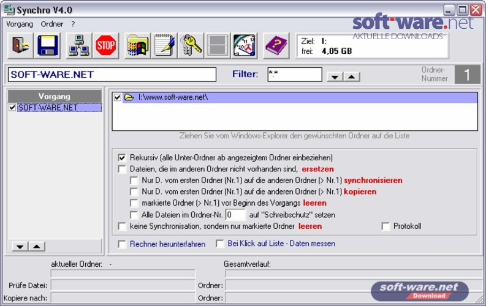486x306 pixels.
Task: Enable 'Alle Dateien im Ordner-Nr.' Schreibschutz checkbox
Action: pyautogui.click(x=134, y=215)
